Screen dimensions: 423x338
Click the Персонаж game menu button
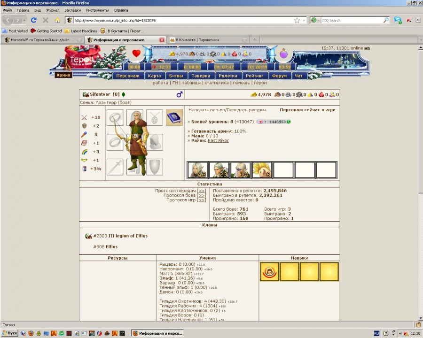pos(128,76)
